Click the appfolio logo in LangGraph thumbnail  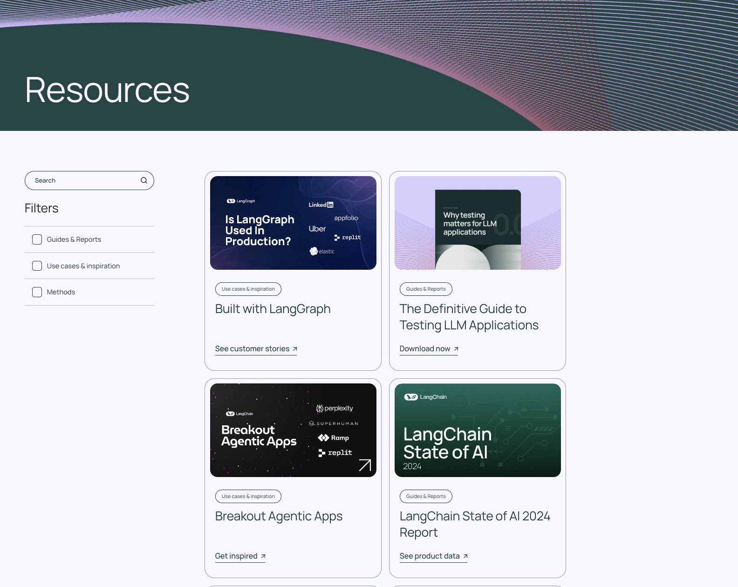click(x=346, y=218)
